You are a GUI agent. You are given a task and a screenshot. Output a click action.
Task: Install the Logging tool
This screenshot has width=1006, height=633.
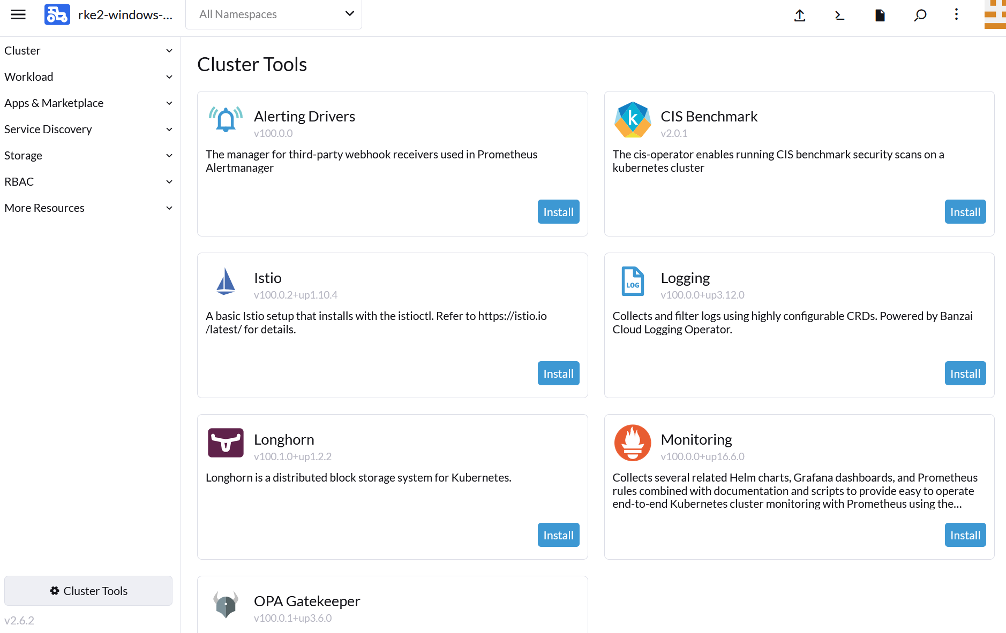965,373
